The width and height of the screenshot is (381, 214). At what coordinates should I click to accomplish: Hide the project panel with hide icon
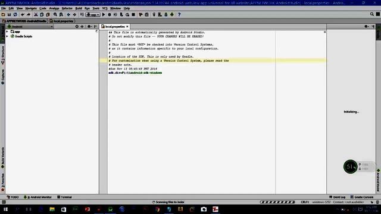click(95, 26)
